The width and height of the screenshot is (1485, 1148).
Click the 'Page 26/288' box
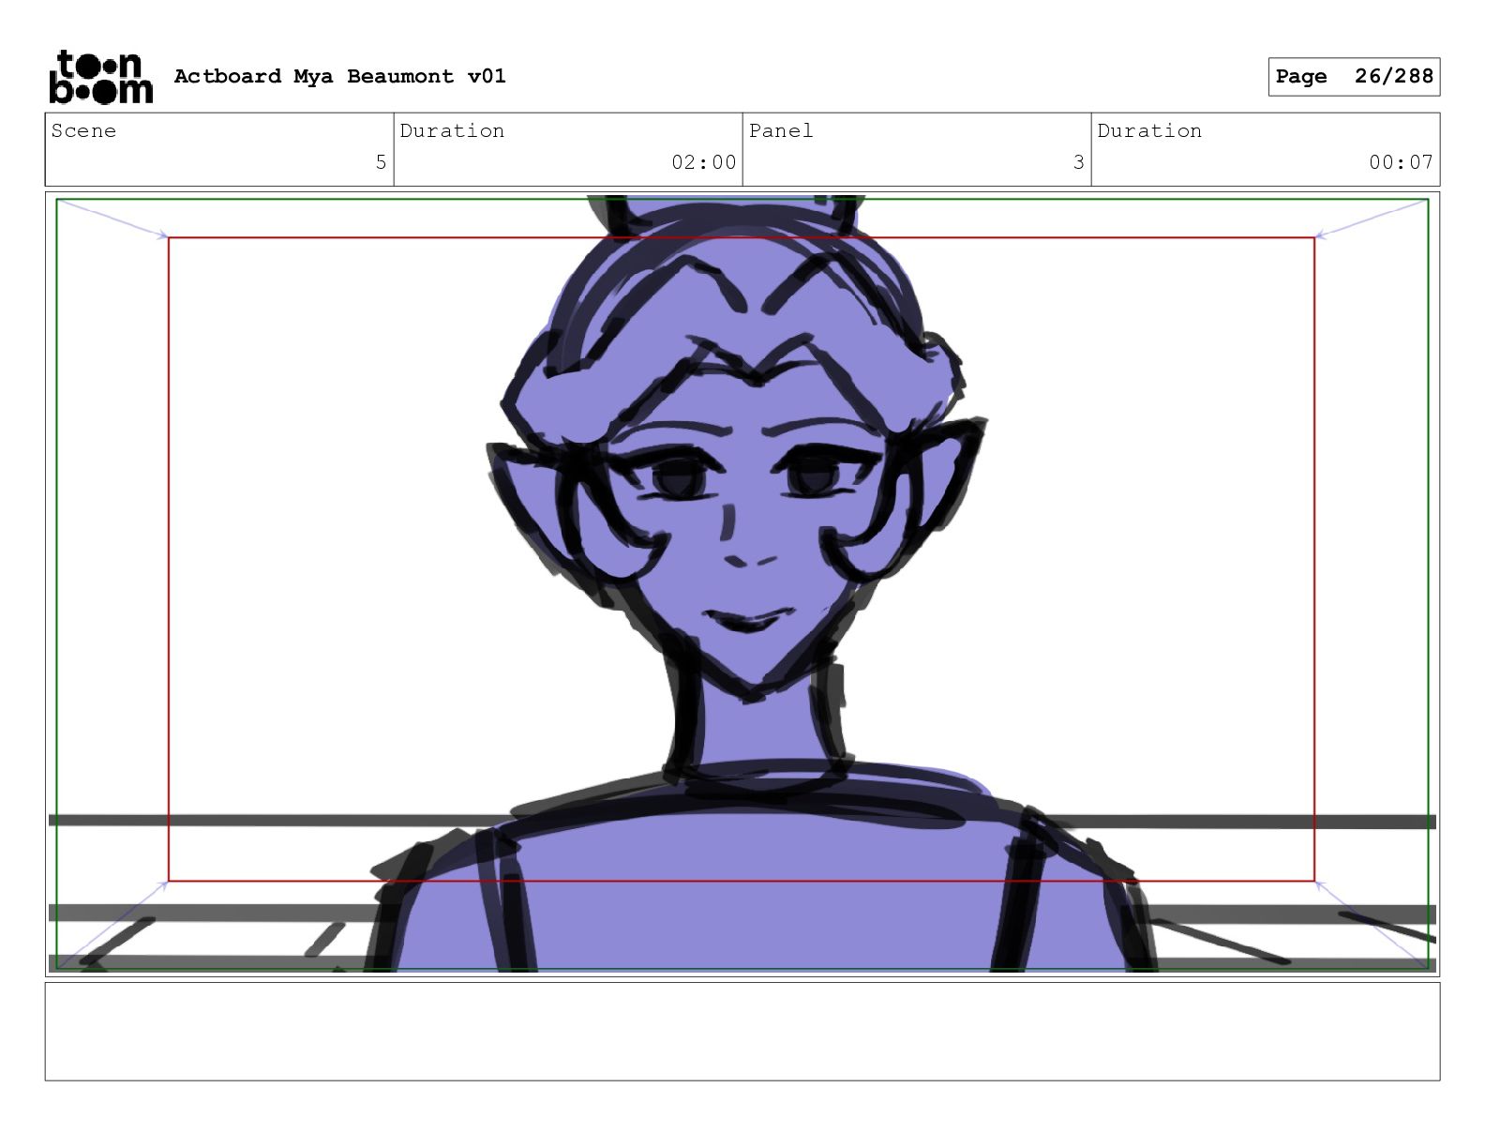click(x=1354, y=77)
